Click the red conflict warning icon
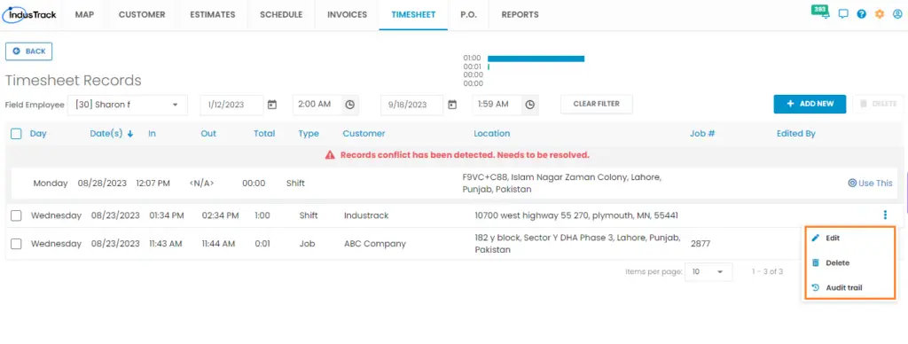 coord(330,155)
